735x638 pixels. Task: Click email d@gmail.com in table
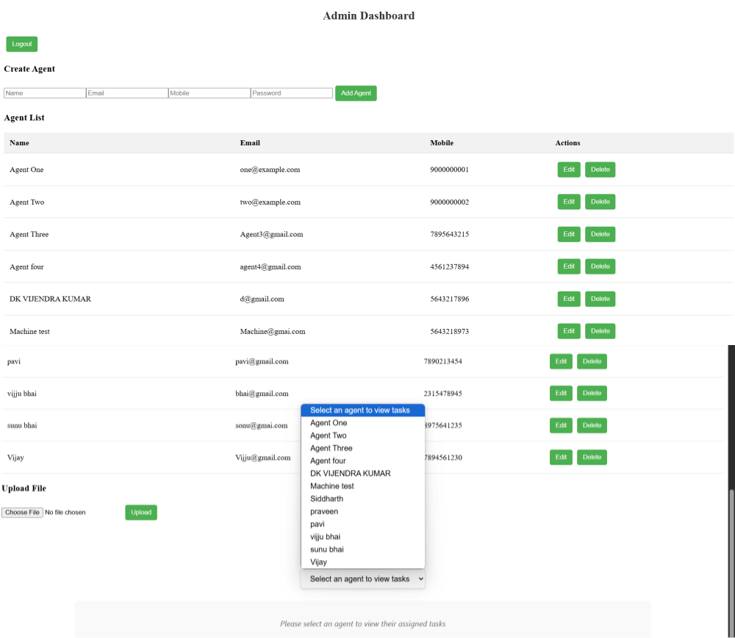point(262,299)
